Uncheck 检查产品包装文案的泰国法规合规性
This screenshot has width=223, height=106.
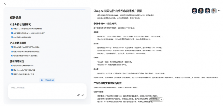pos(12,51)
